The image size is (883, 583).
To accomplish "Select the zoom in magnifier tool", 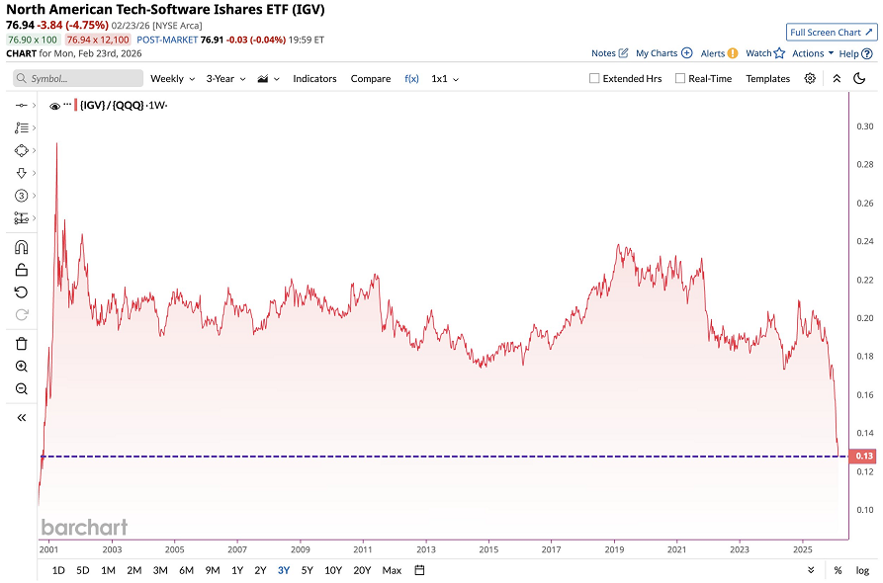I will pos(21,367).
